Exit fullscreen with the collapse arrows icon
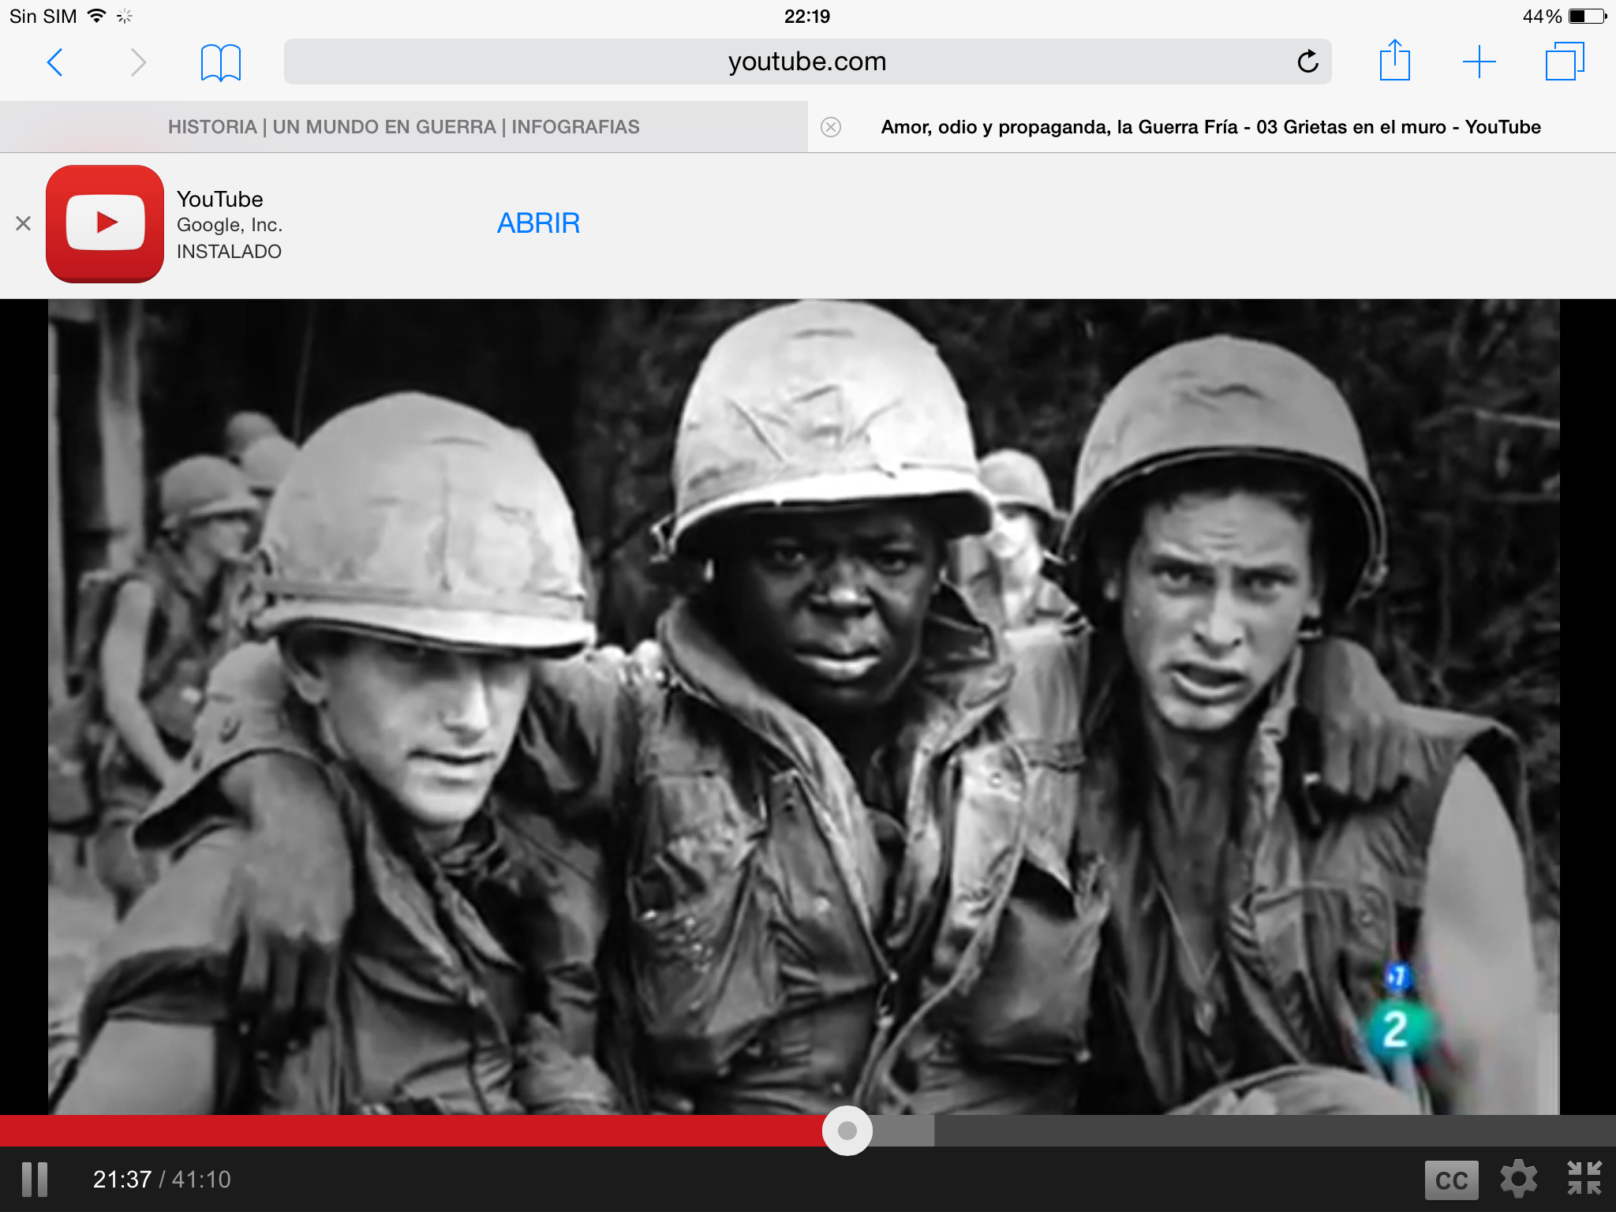The image size is (1616, 1212). tap(1584, 1178)
